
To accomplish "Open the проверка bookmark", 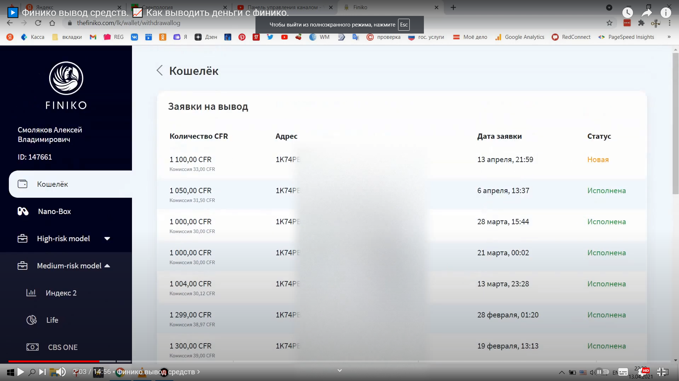I will [x=384, y=37].
